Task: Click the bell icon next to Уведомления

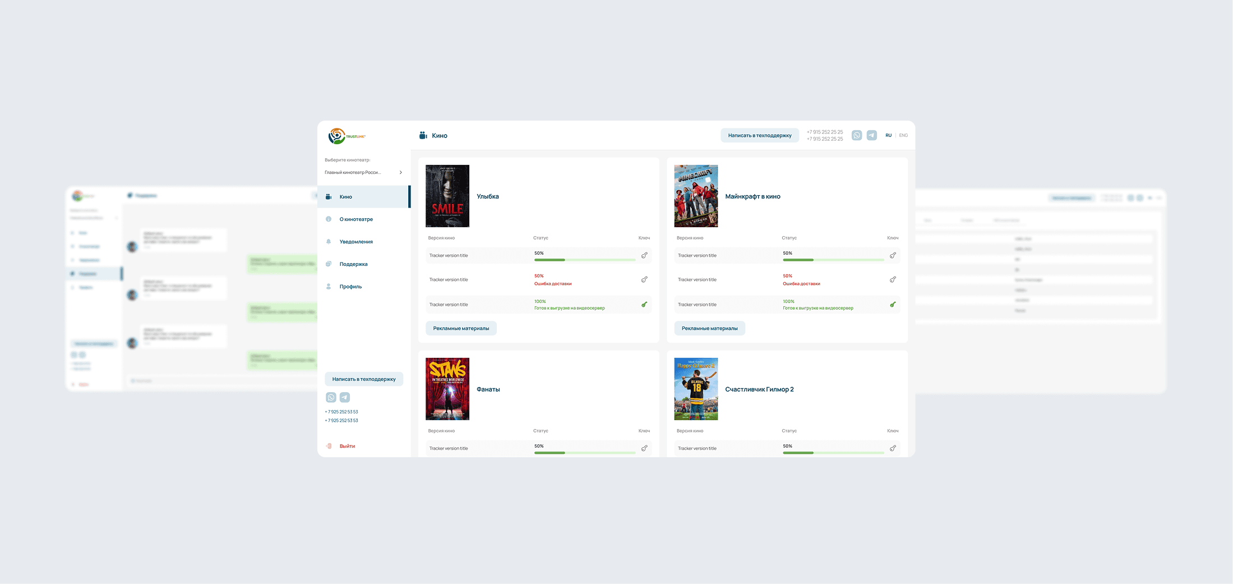Action: coord(329,242)
